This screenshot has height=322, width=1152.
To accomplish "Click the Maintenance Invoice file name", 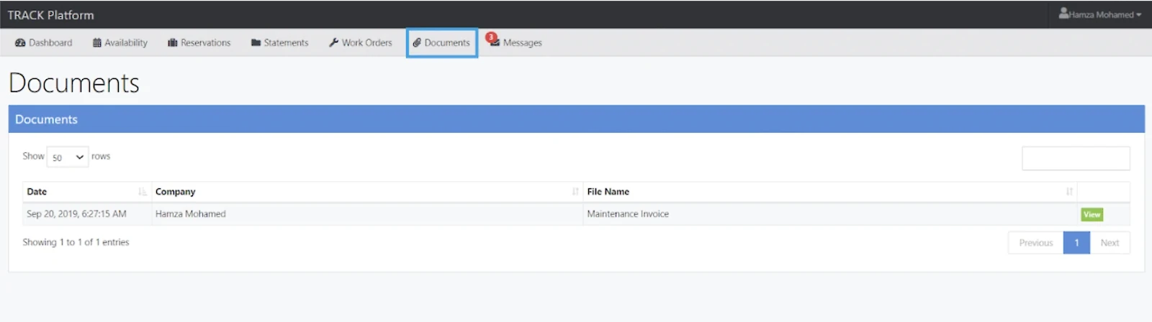I will click(628, 214).
